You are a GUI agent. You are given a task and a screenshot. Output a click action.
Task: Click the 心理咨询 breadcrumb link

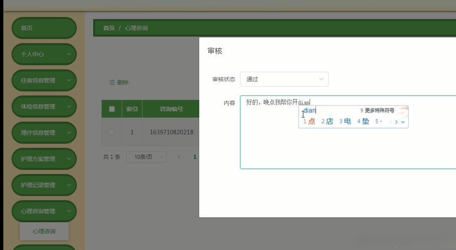(136, 28)
